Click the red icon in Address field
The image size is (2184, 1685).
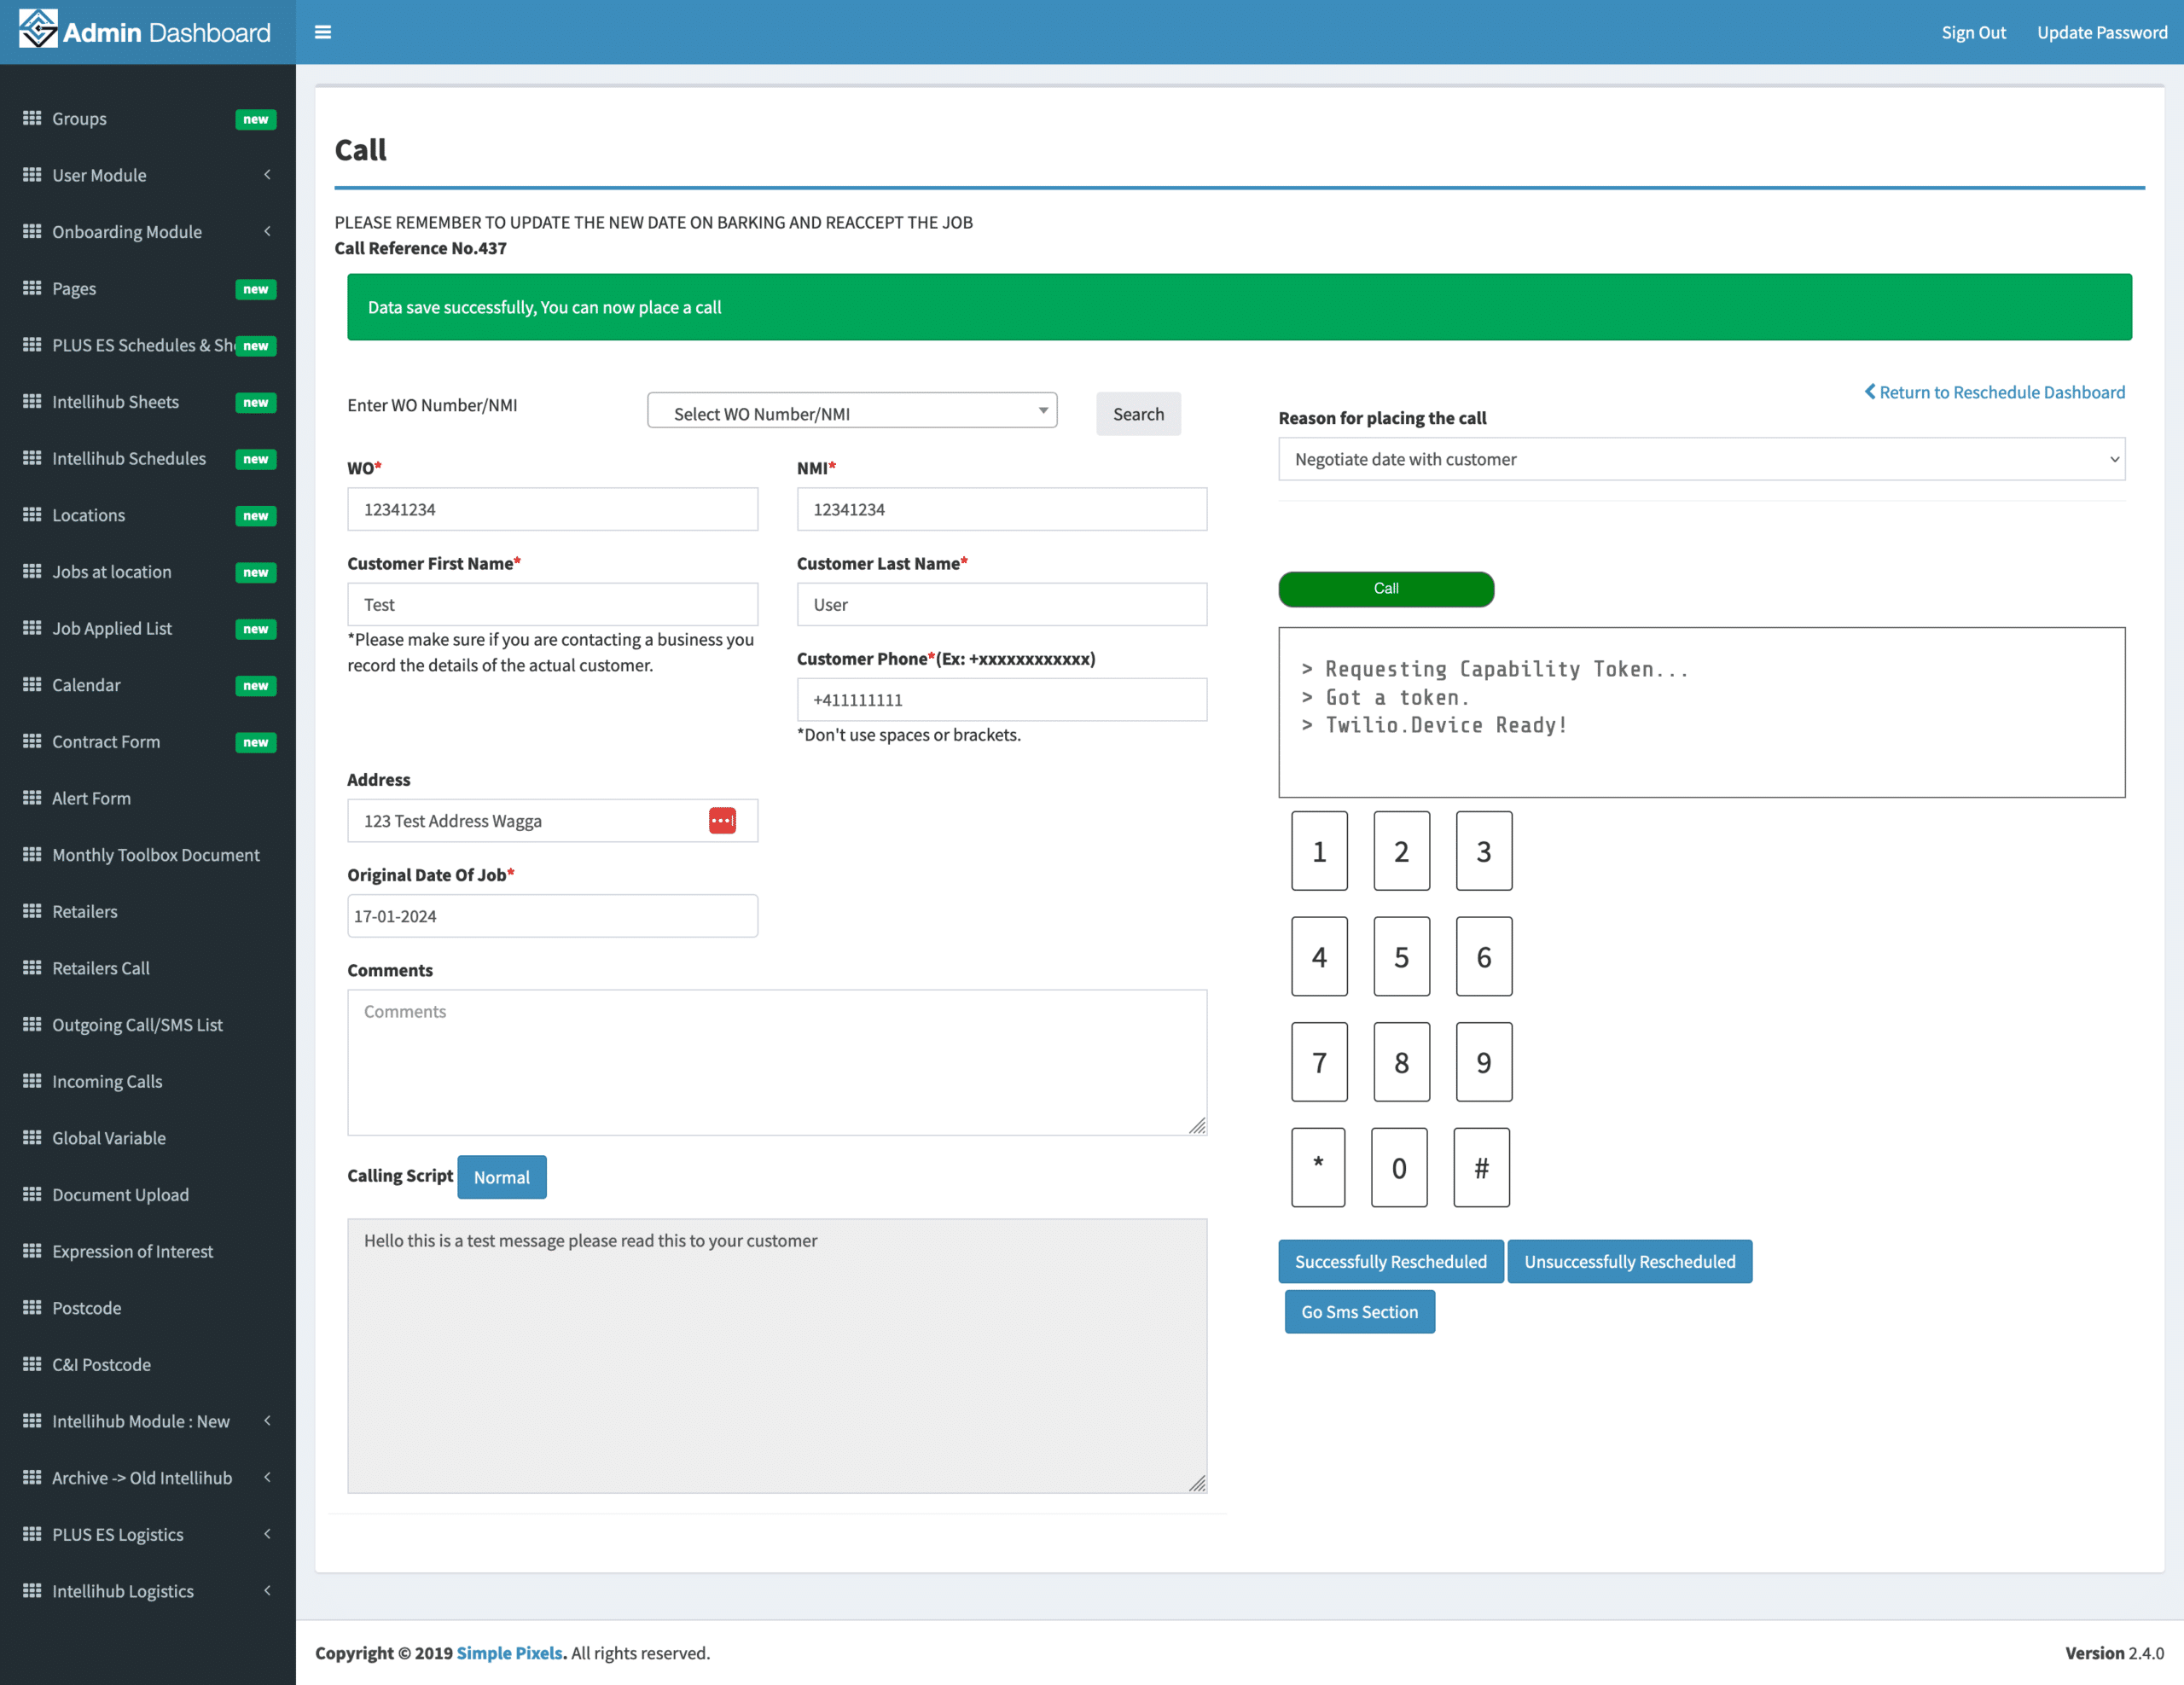[x=722, y=821]
